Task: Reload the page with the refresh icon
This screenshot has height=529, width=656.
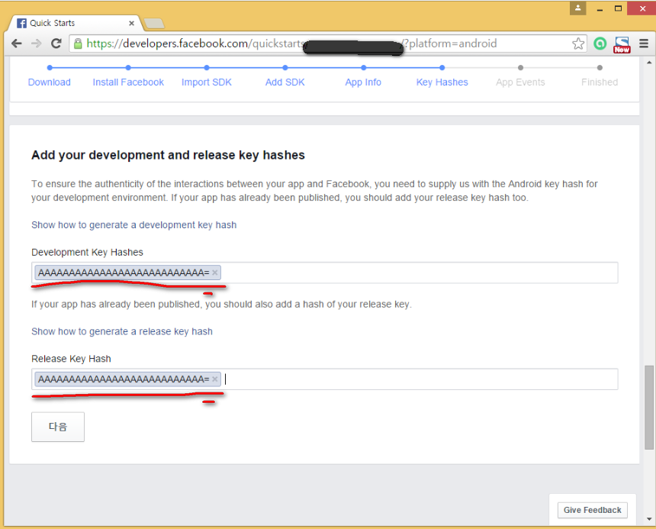Action: pos(56,43)
